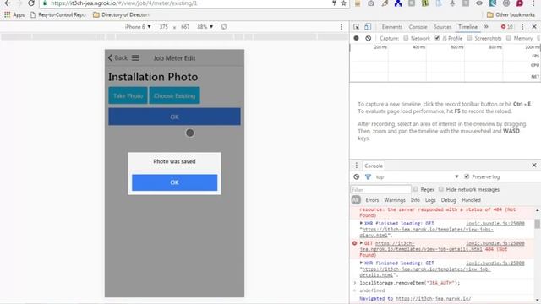Click the device width 375 field
Screen dimensions: 541x304
coord(163,27)
